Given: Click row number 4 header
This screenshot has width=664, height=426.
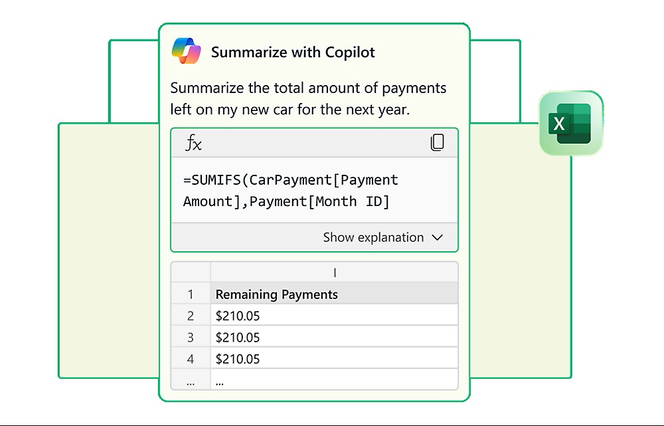Looking at the screenshot, I should (191, 358).
